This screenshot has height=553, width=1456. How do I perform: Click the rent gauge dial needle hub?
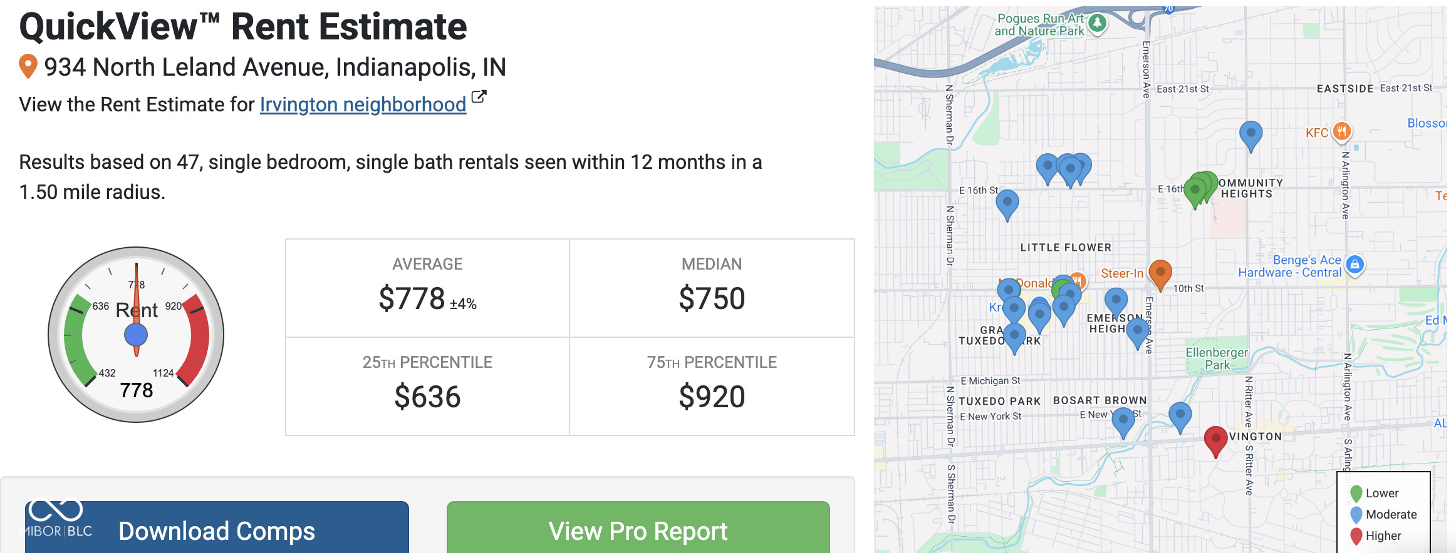point(136,335)
